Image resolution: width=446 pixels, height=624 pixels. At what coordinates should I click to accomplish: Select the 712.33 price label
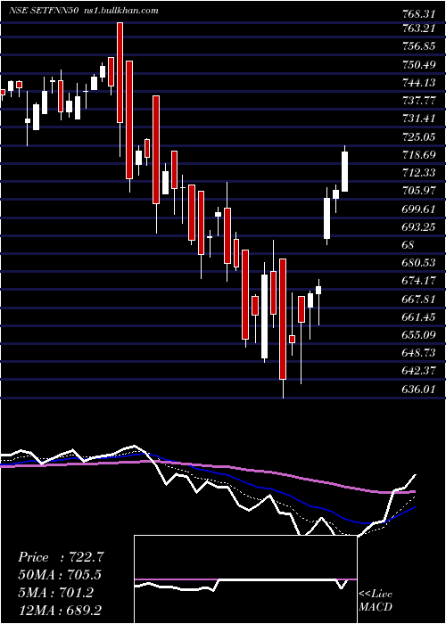coord(417,173)
